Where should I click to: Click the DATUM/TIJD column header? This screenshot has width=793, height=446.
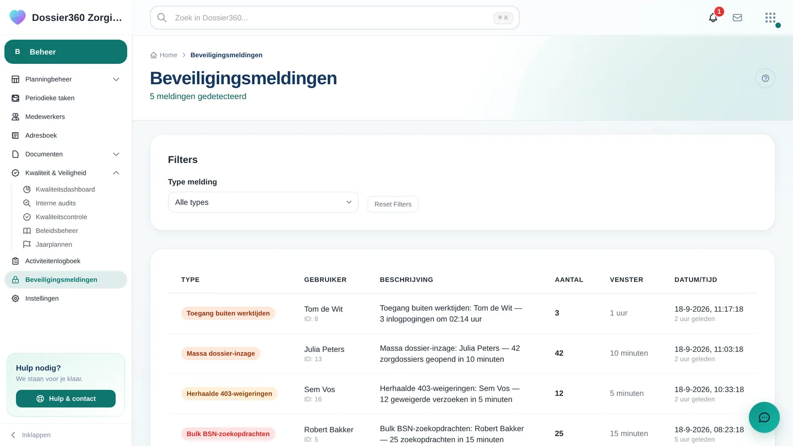[x=696, y=280]
